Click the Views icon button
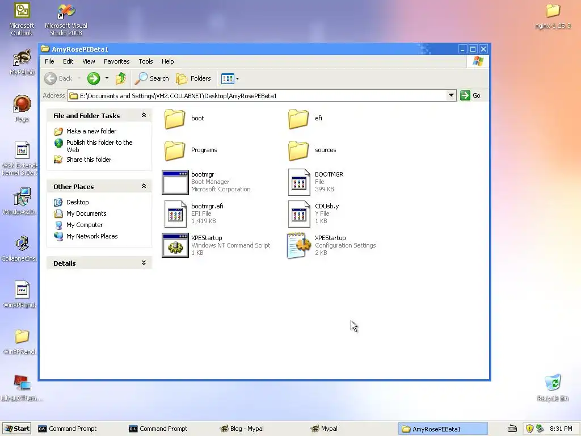The height and width of the screenshot is (436, 581). pos(228,78)
